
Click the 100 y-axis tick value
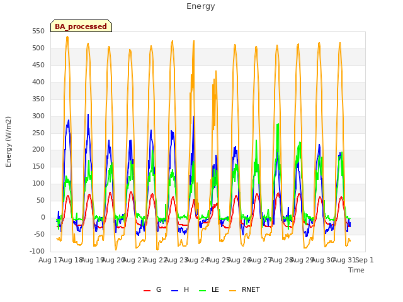38,183
